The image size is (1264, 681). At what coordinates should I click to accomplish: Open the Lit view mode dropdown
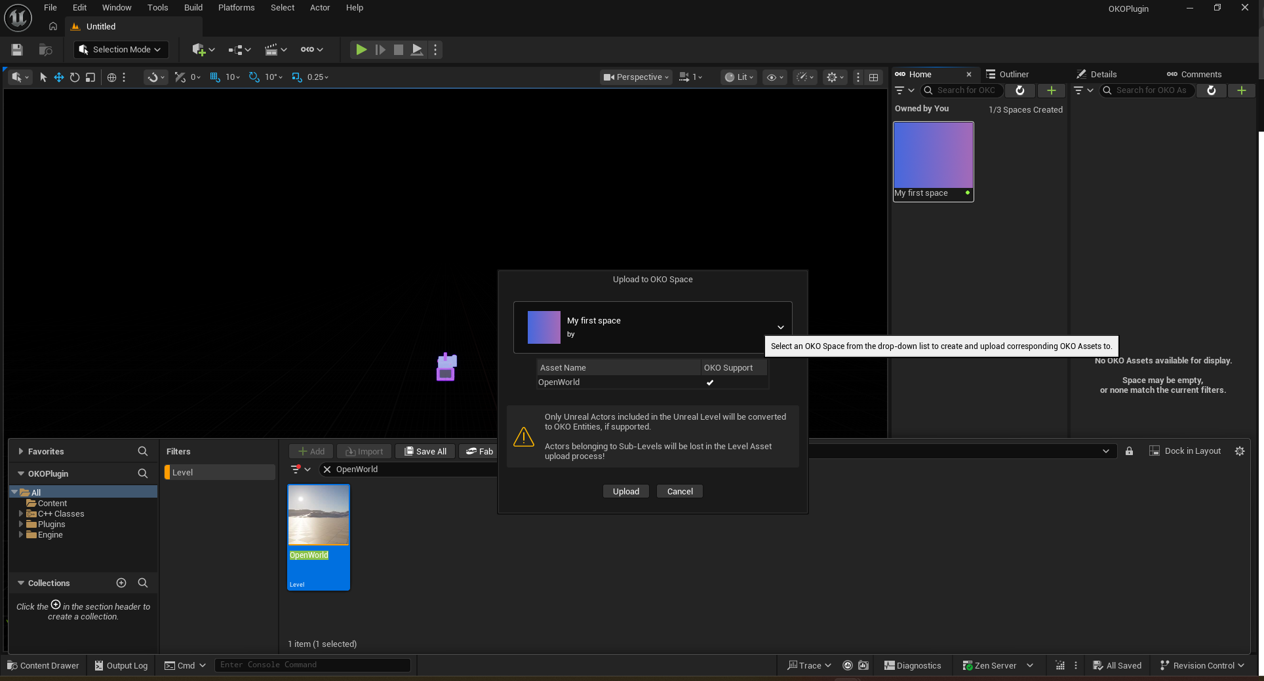click(x=740, y=77)
